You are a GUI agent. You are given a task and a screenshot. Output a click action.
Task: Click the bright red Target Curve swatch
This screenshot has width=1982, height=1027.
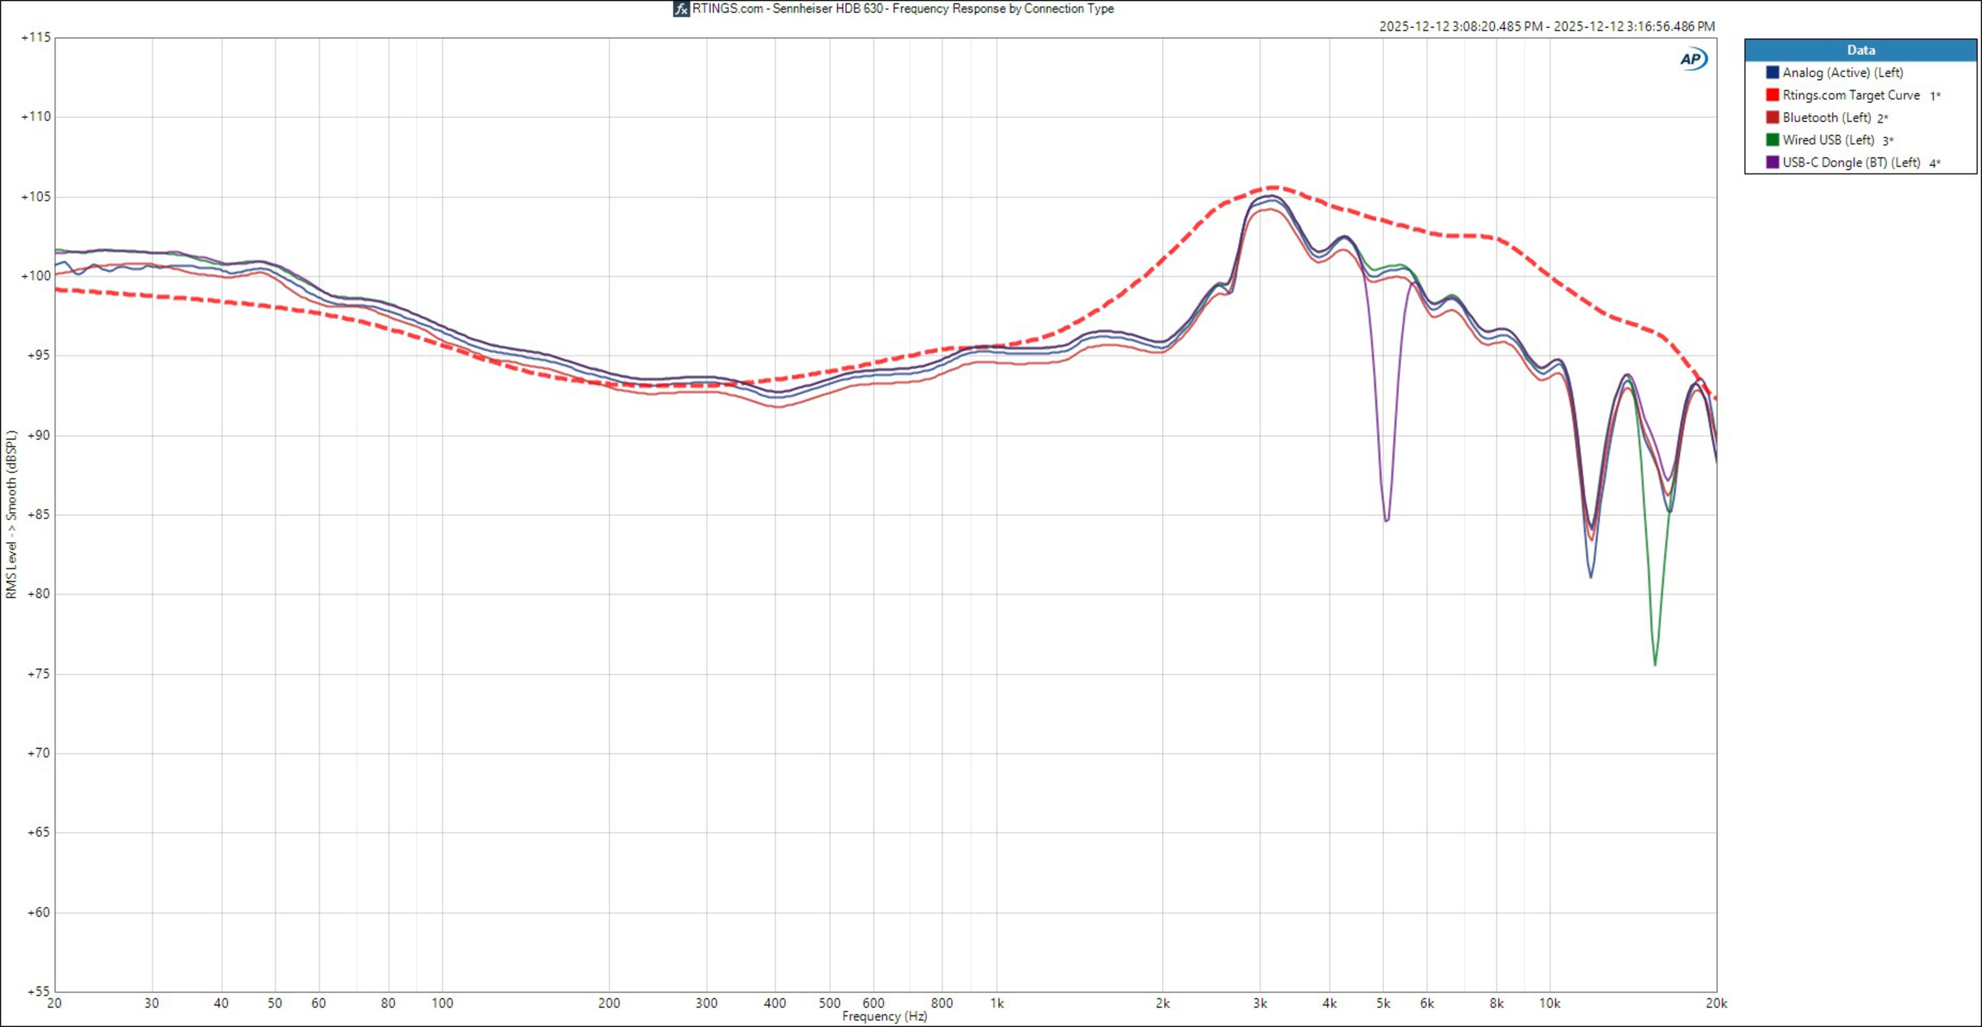pos(1773,94)
